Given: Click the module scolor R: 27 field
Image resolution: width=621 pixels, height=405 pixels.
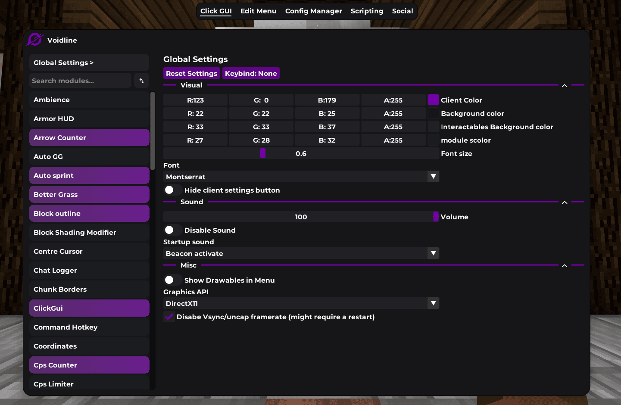Looking at the screenshot, I should click(x=195, y=140).
